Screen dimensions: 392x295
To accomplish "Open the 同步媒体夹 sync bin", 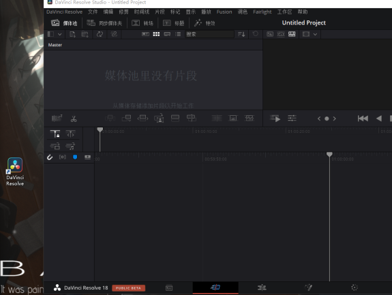I will (x=104, y=23).
